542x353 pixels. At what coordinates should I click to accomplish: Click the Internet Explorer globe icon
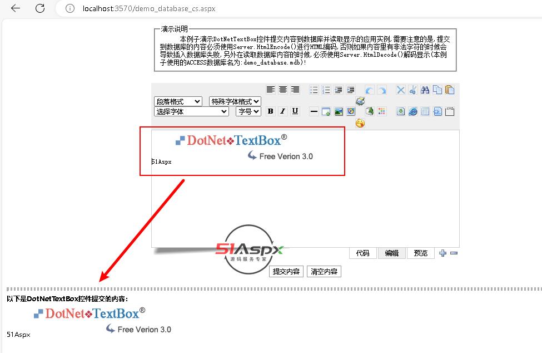(x=412, y=111)
